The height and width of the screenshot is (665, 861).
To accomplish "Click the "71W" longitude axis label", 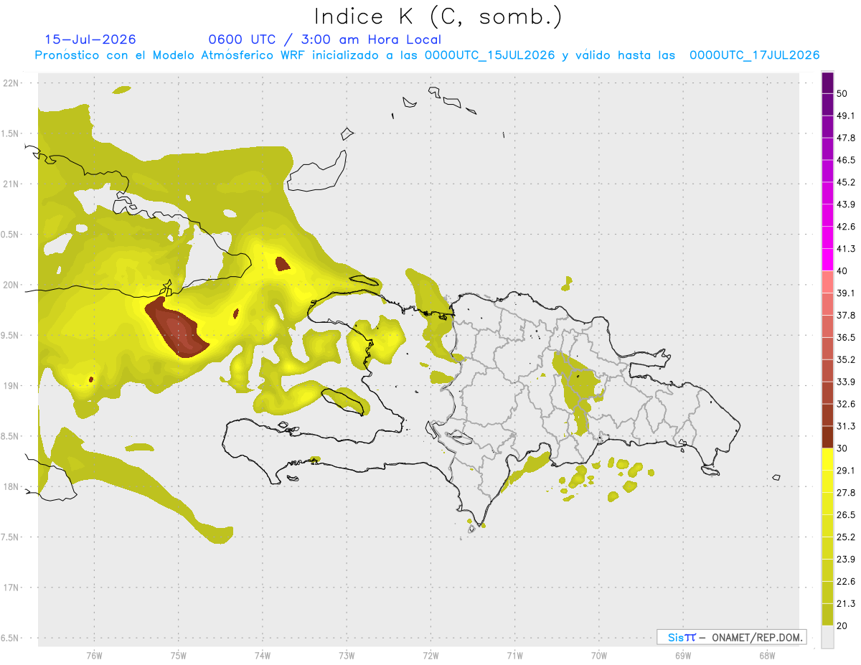I will coord(514,656).
